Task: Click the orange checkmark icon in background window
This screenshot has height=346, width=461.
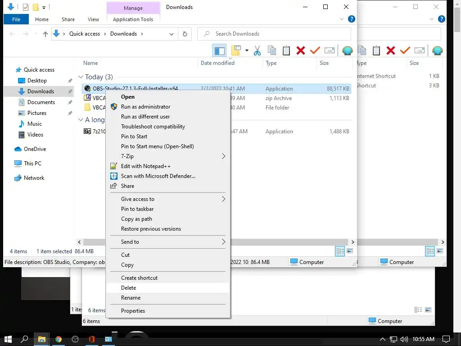Action: click(x=405, y=50)
